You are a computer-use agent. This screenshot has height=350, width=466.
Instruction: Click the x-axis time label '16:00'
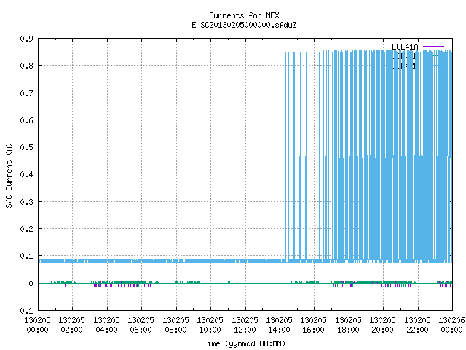pyautogui.click(x=313, y=330)
